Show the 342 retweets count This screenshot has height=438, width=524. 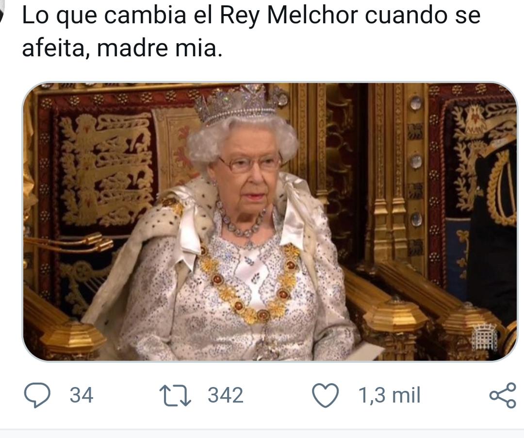(x=226, y=395)
